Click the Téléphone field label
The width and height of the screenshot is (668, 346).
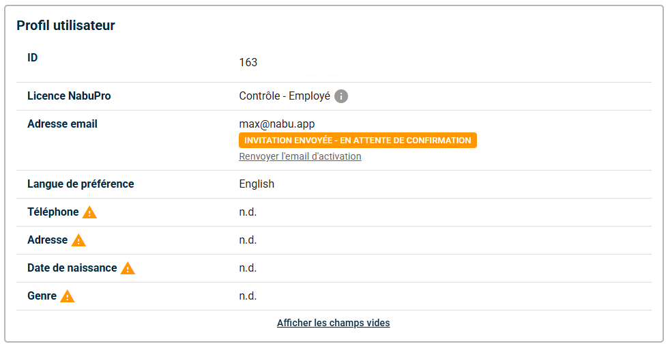pyautogui.click(x=53, y=212)
